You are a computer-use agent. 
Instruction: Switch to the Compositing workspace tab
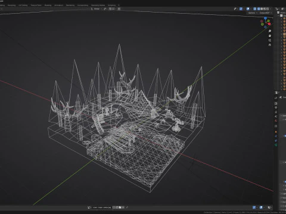coord(83,5)
